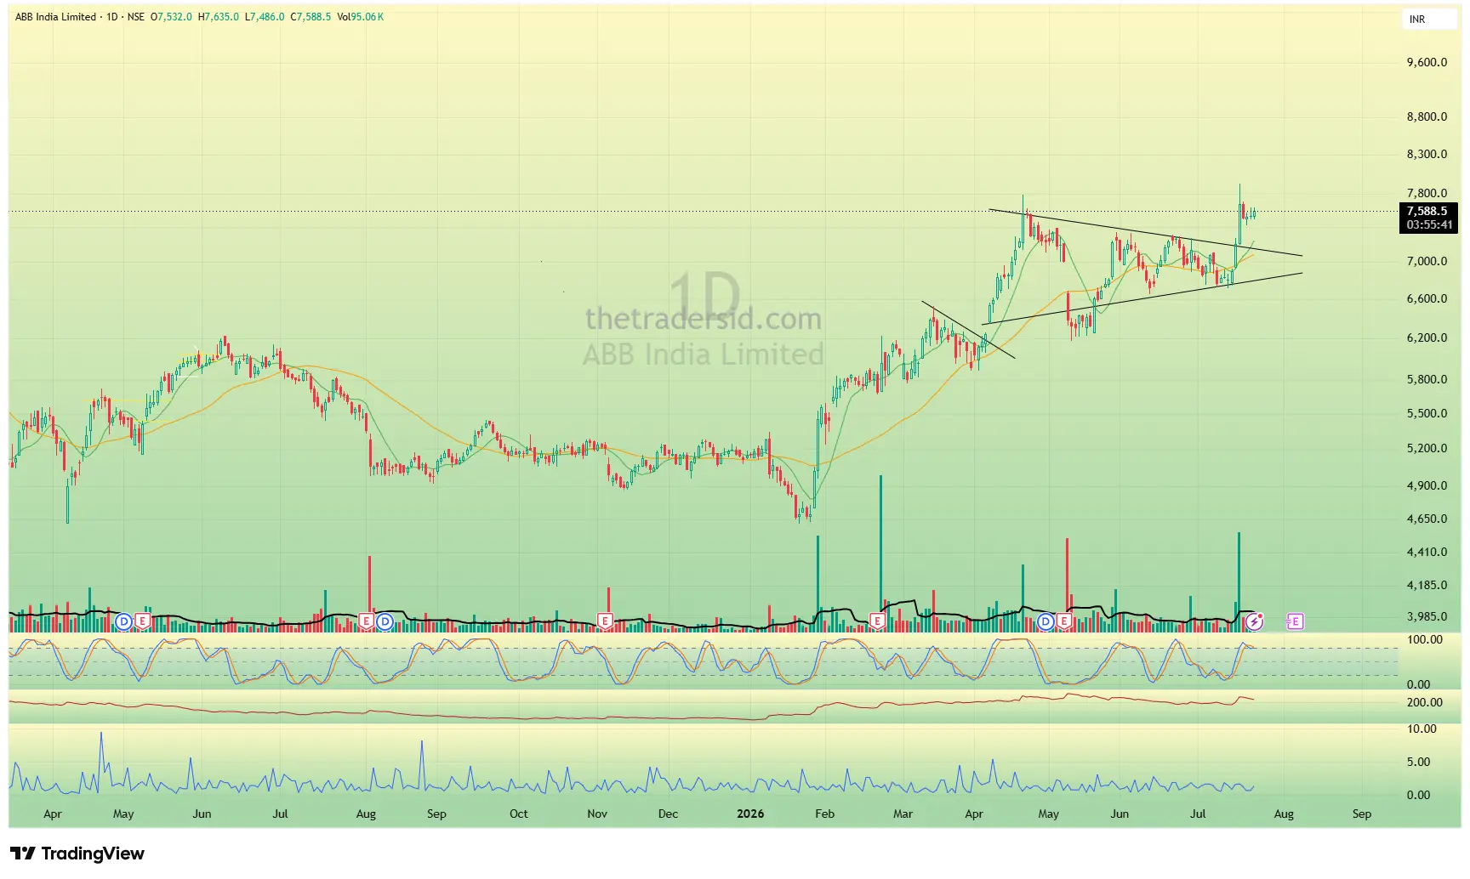Click the 8,800.0 price axis label
The width and height of the screenshot is (1470, 879).
click(x=1427, y=116)
